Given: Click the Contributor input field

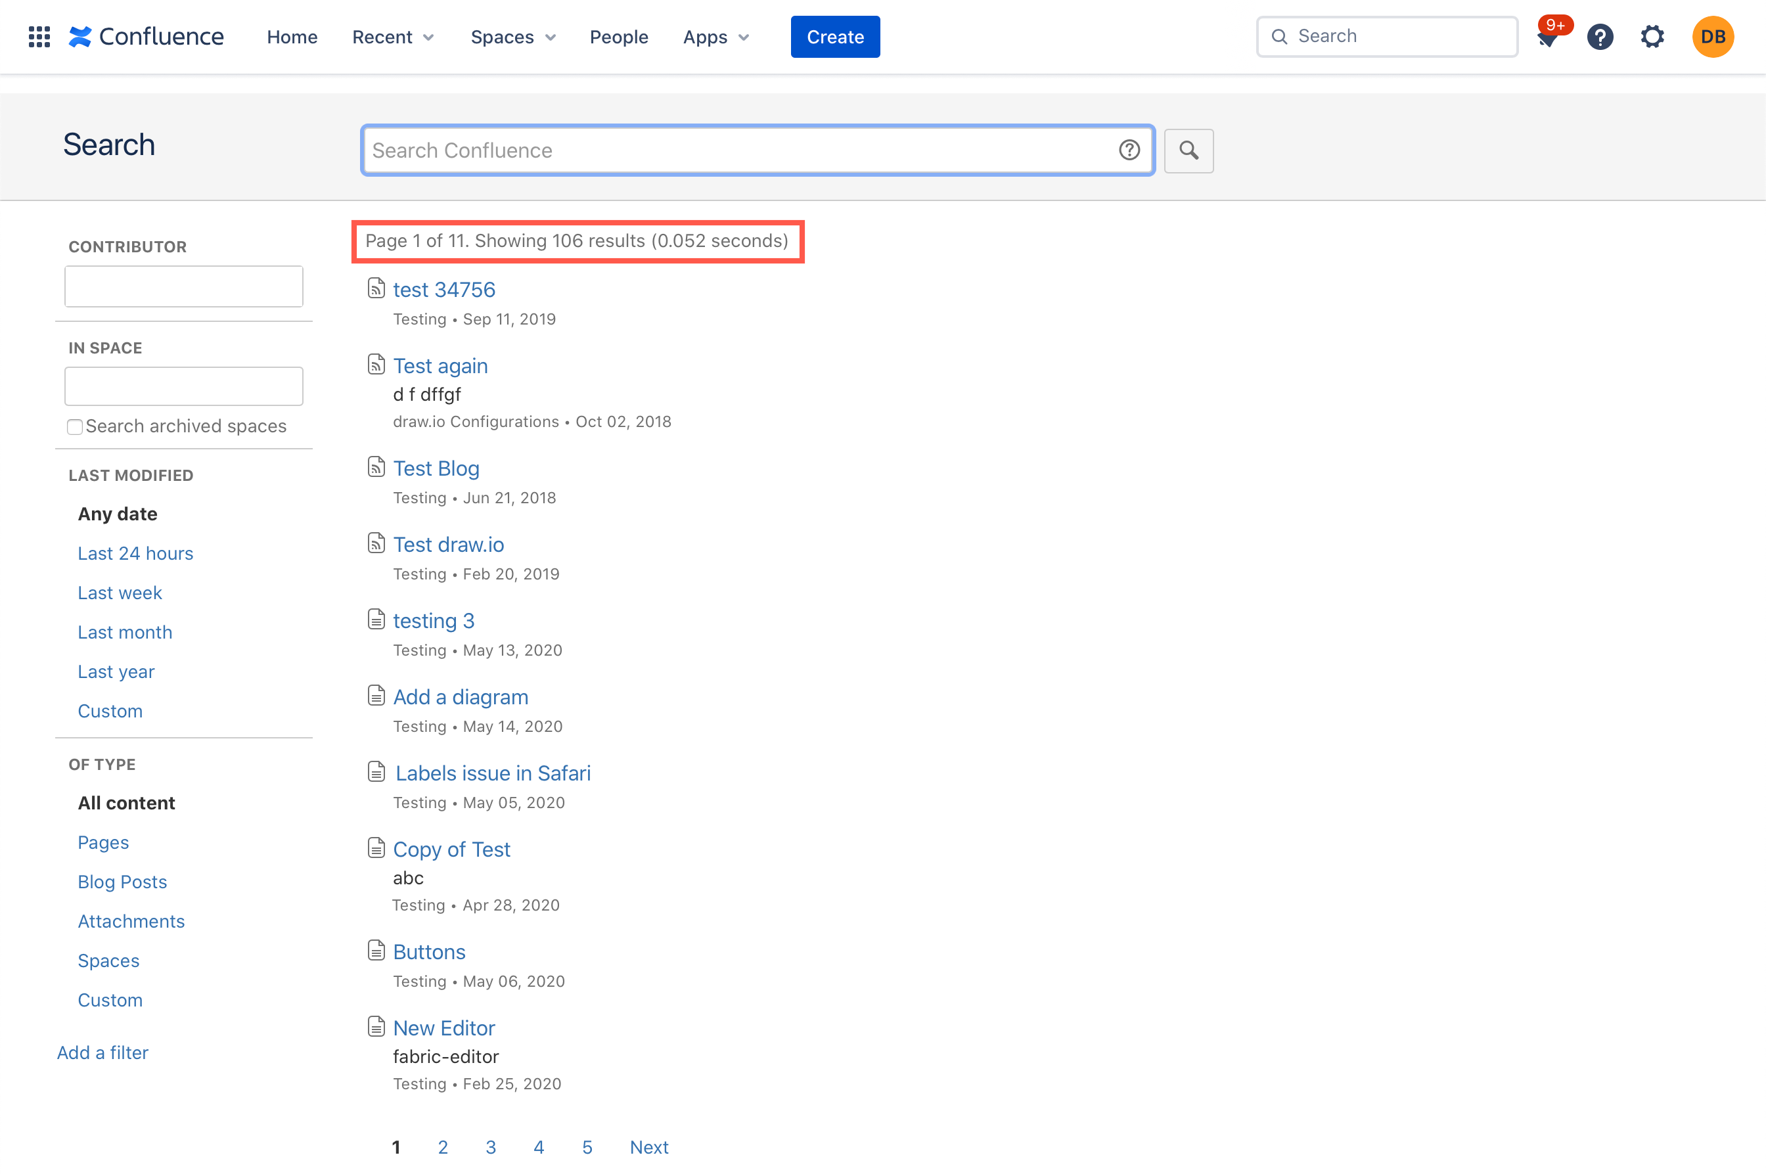Looking at the screenshot, I should click(x=183, y=286).
